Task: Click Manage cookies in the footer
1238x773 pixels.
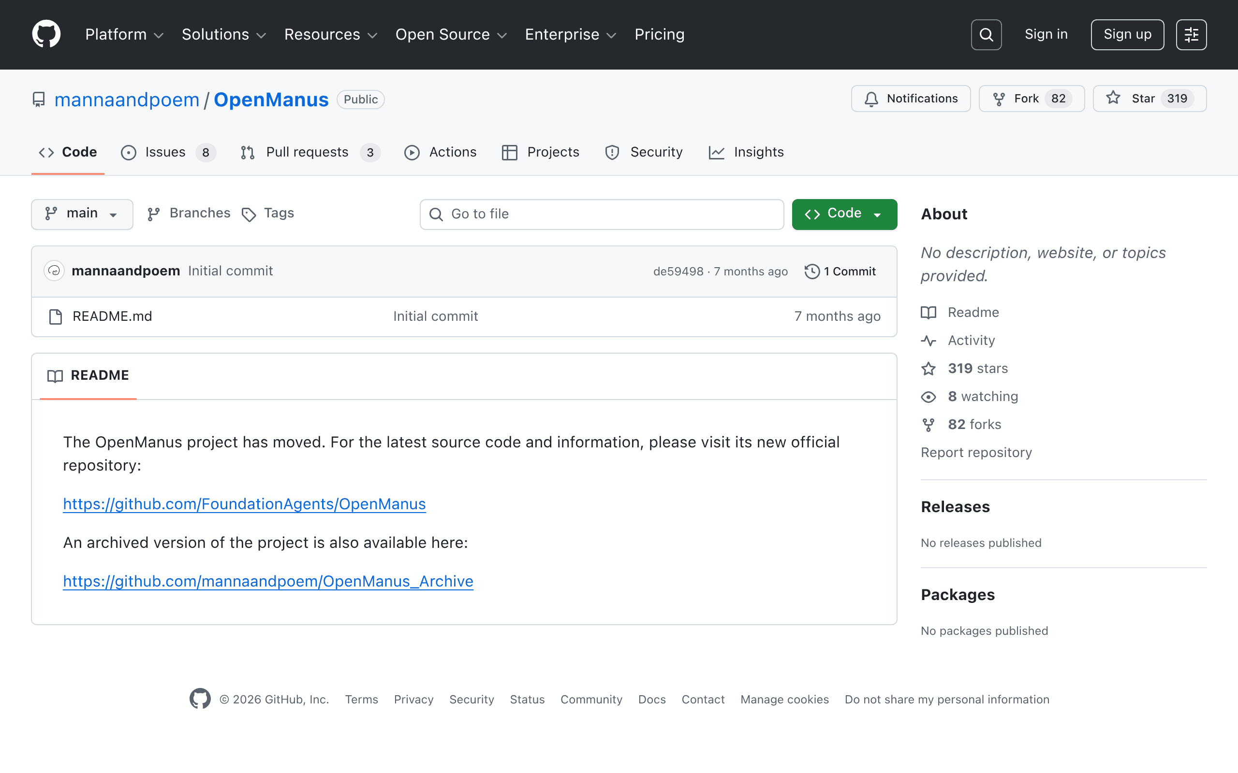Action: [x=784, y=700]
